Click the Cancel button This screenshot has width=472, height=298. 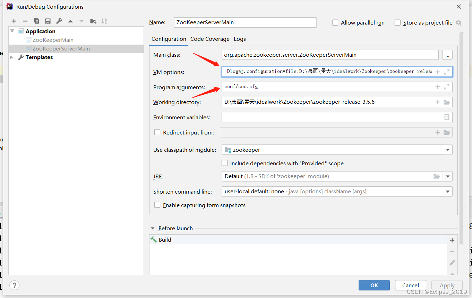pyautogui.click(x=411, y=285)
